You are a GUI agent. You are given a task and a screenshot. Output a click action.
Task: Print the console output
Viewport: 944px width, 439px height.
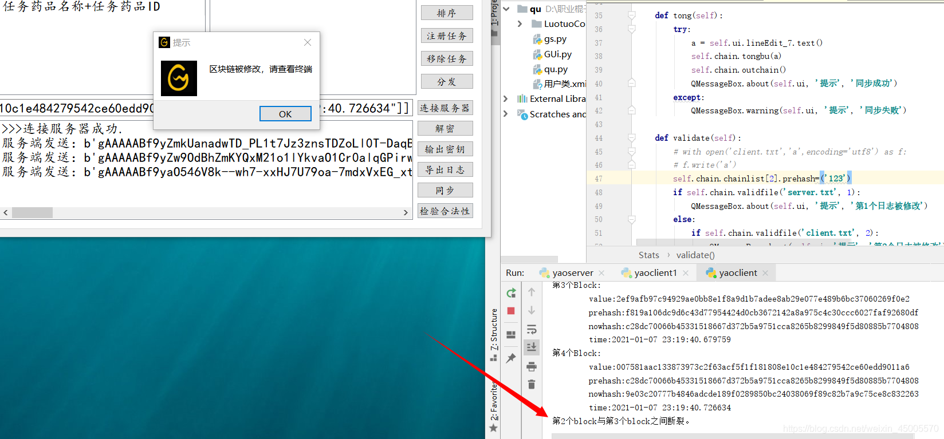(x=532, y=366)
